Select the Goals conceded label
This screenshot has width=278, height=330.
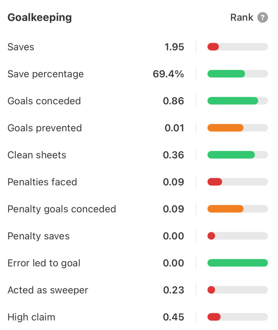coord(44,101)
